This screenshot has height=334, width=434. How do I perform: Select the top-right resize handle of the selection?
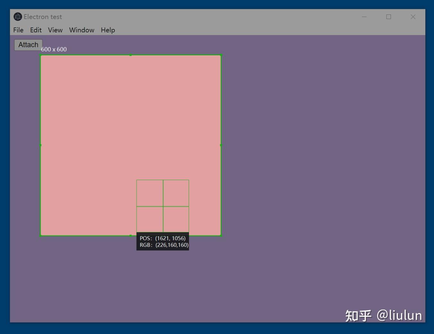click(220, 55)
